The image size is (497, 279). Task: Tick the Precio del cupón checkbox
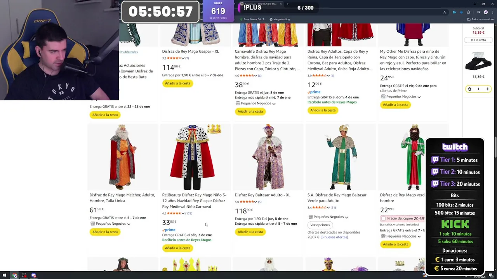click(383, 219)
